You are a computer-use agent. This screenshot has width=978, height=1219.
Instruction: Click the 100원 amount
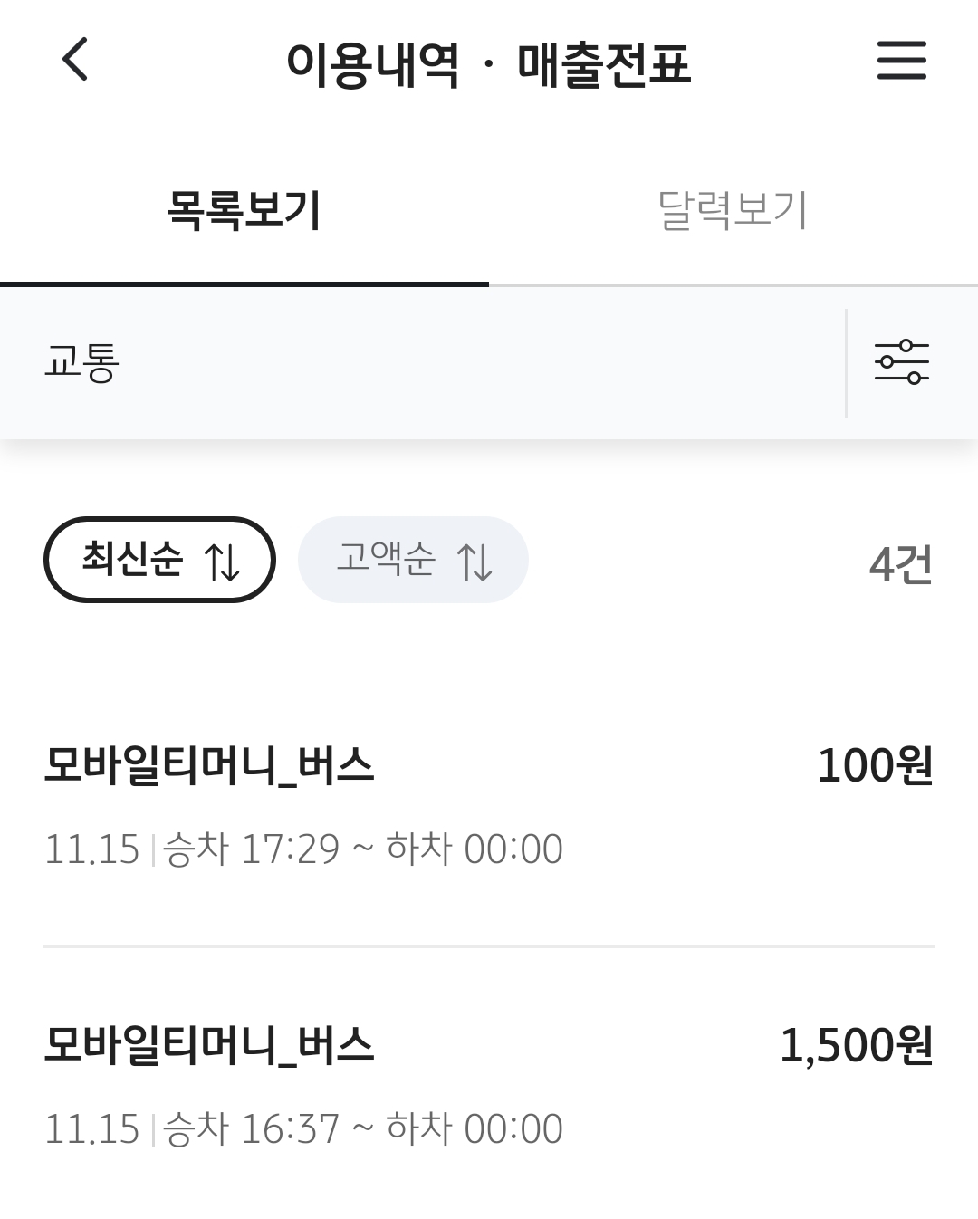point(875,766)
